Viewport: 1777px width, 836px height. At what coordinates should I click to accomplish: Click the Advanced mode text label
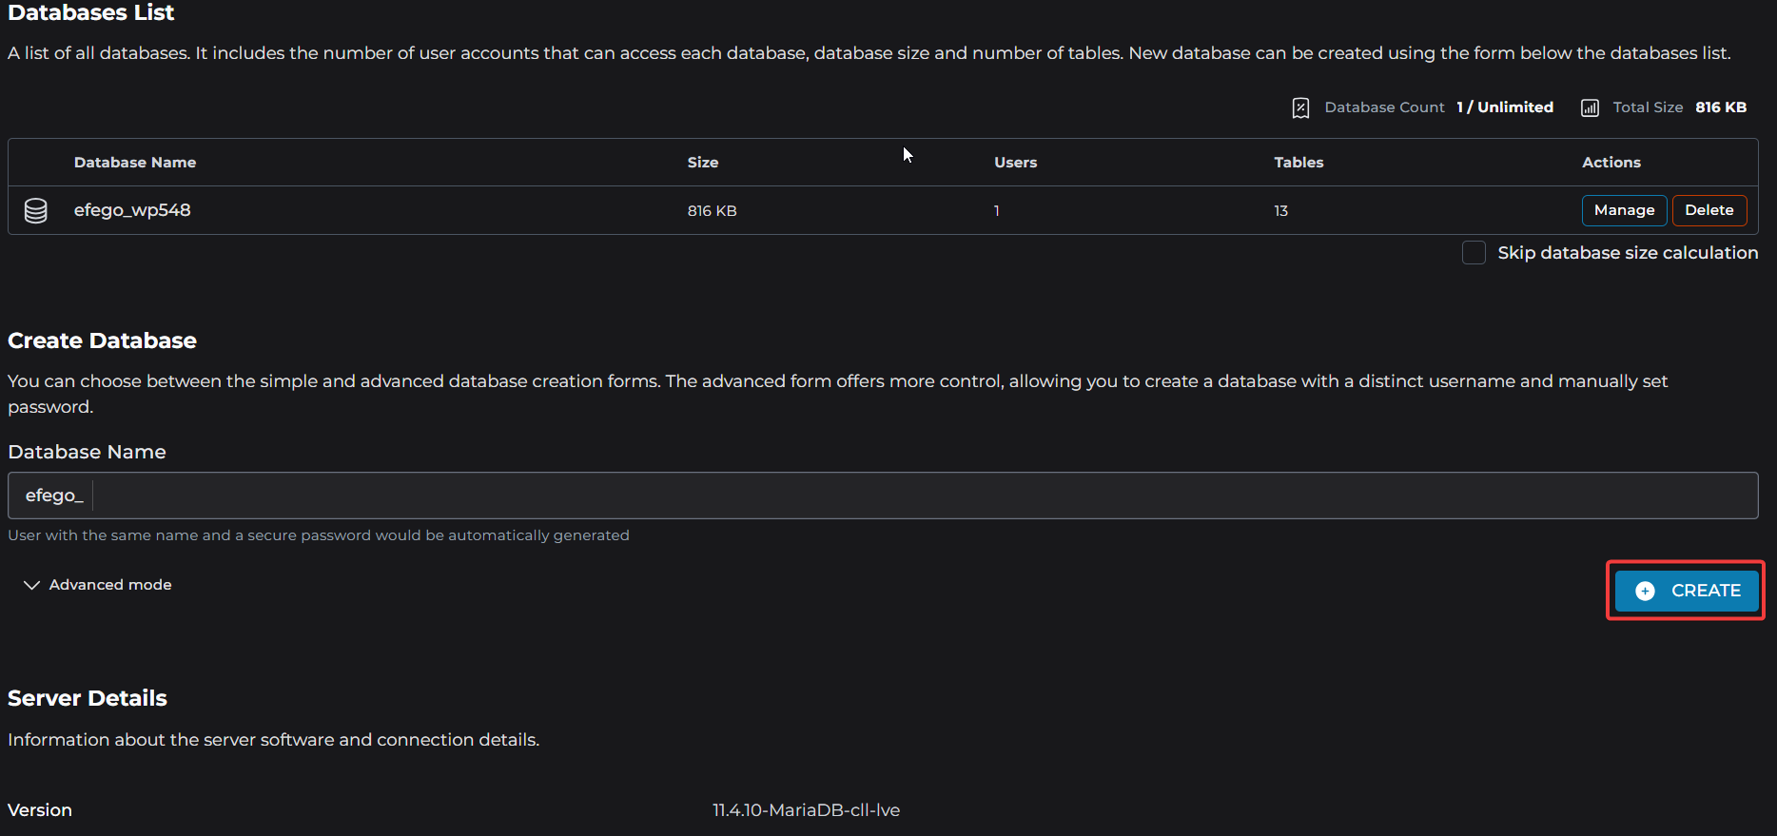(110, 585)
